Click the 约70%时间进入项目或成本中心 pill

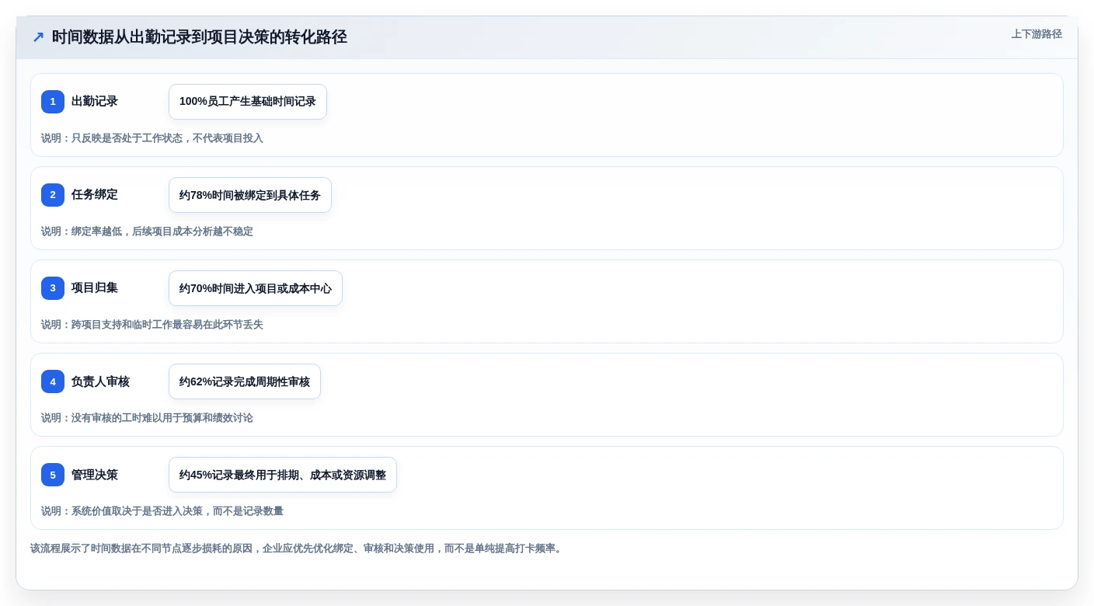[256, 288]
